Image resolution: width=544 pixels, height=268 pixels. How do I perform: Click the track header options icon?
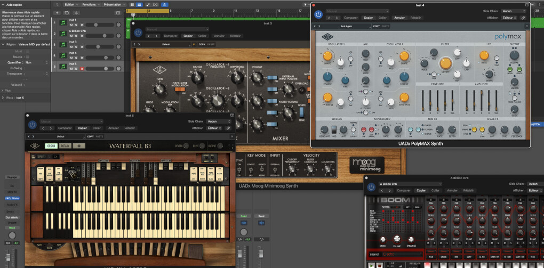pos(118,13)
